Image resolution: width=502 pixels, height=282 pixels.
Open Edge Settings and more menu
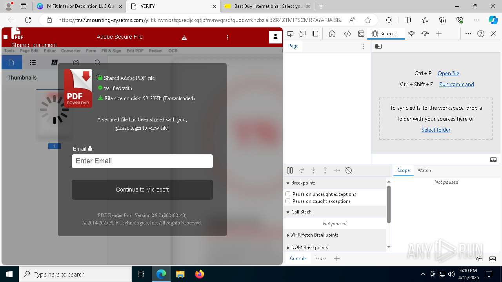[x=477, y=20]
